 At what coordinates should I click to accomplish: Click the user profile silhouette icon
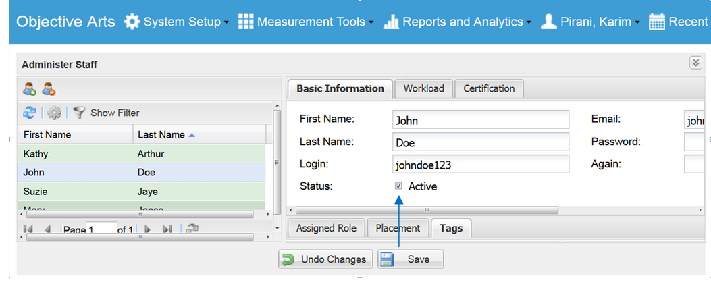[x=549, y=22]
